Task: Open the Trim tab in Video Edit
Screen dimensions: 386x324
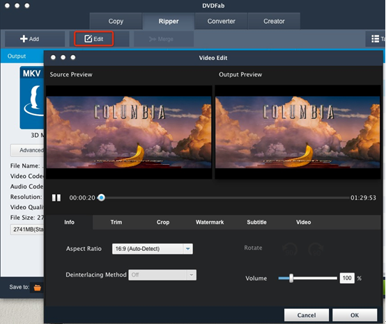Action: click(116, 222)
